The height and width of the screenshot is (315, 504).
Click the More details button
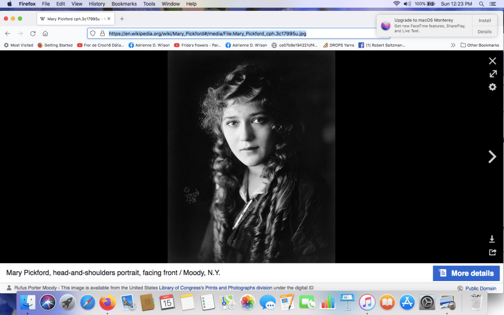pyautogui.click(x=466, y=273)
